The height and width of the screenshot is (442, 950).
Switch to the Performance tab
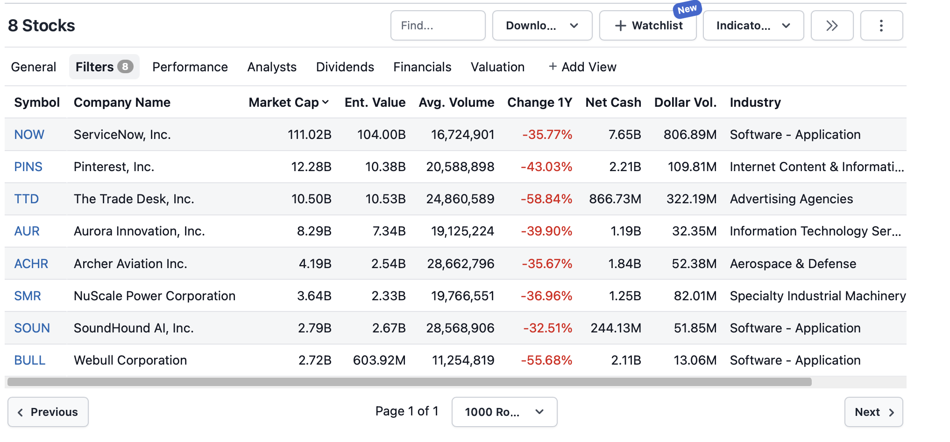tap(190, 67)
